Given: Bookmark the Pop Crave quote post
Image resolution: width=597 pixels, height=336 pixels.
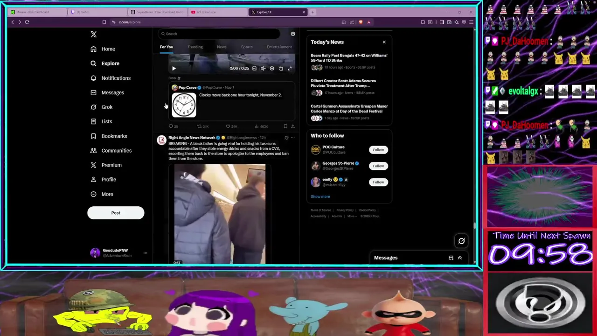Looking at the screenshot, I should 285,126.
